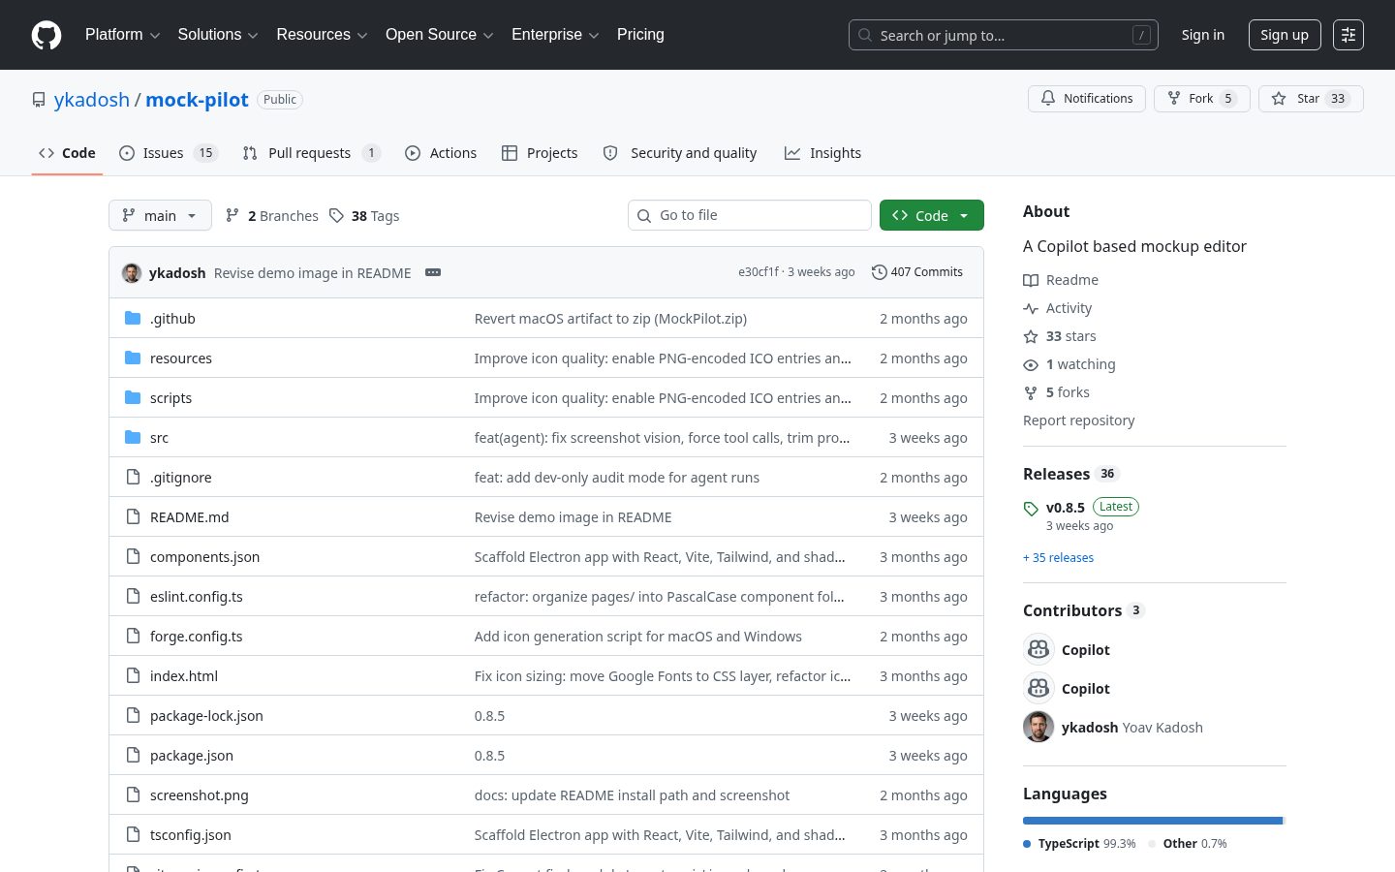The width and height of the screenshot is (1395, 872).
Task: Click the eye icon beside 1 watching
Action: point(1031,364)
